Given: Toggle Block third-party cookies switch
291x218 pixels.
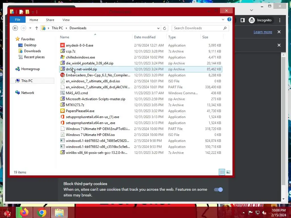Looking at the screenshot, I should click(x=218, y=189).
